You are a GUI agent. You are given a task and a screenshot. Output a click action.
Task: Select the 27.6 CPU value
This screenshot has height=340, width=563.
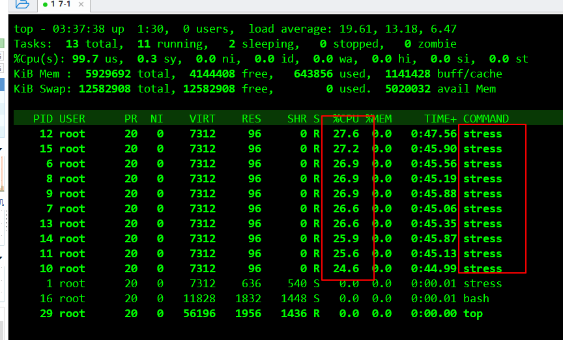[346, 134]
